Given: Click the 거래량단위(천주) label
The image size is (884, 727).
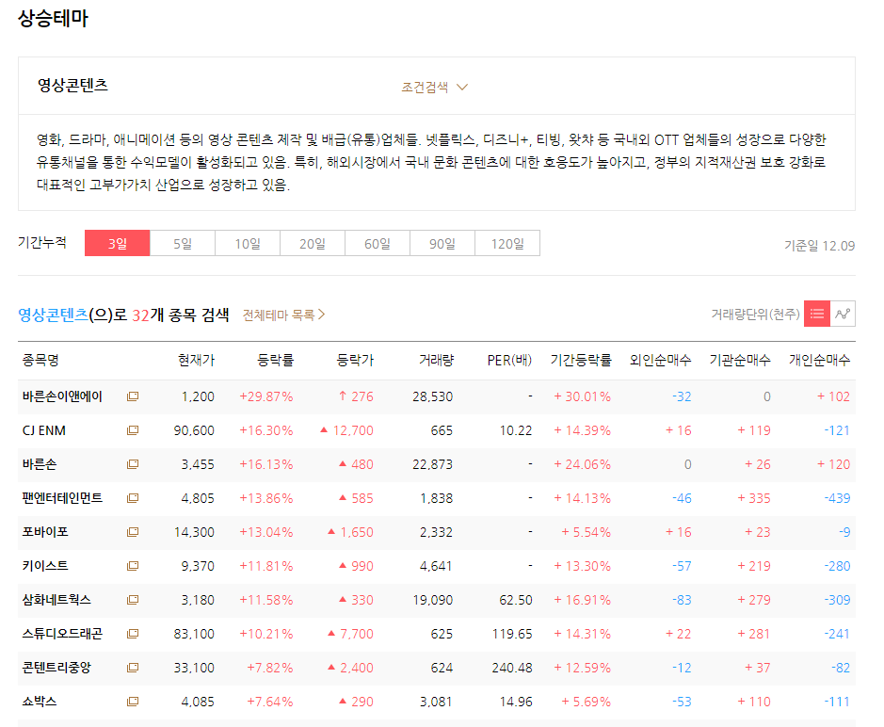Looking at the screenshot, I should point(755,315).
